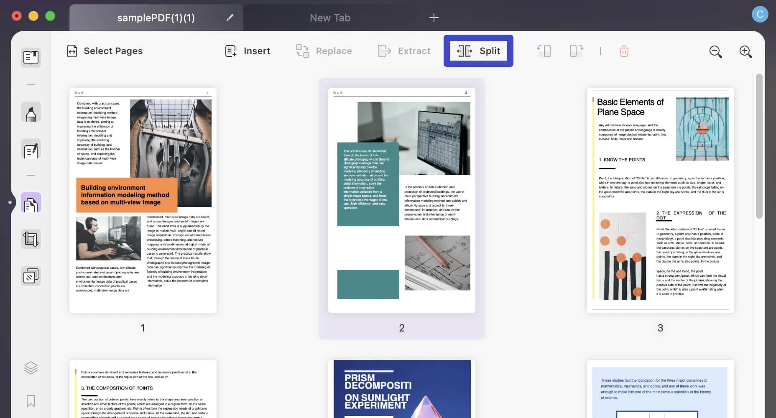Click the page number 2 label
This screenshot has width=776, height=418.
(x=402, y=328)
